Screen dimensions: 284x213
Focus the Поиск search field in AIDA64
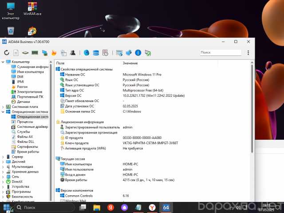221,52
